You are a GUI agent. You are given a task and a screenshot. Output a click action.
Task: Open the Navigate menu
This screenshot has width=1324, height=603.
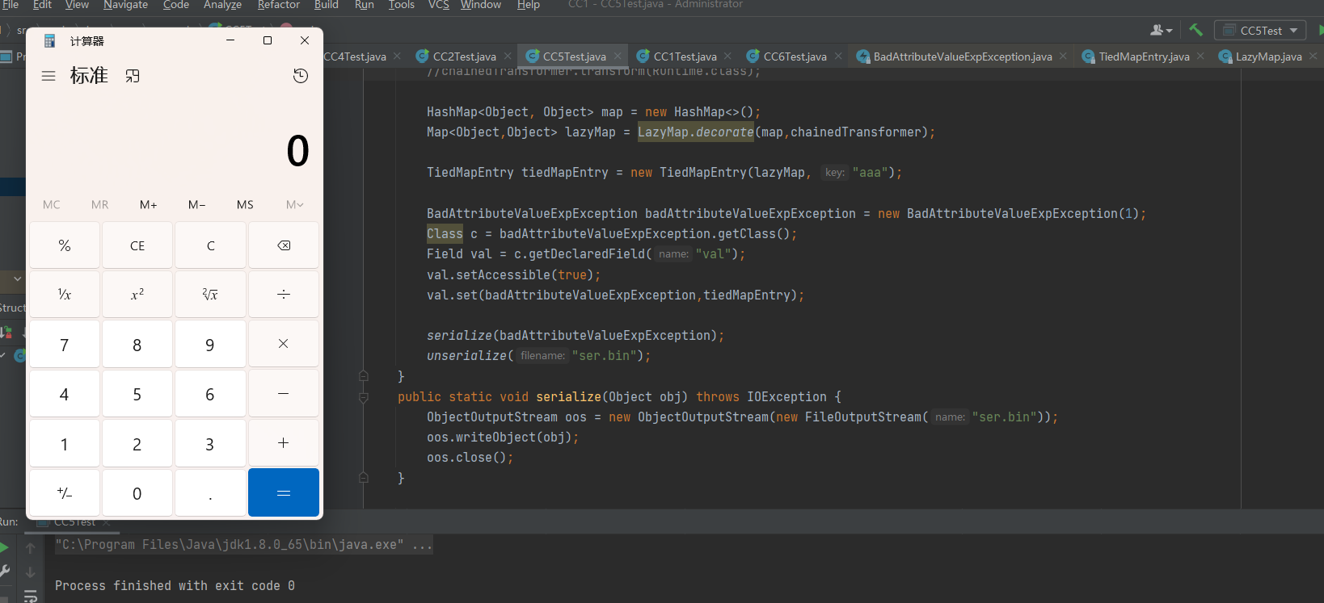(125, 5)
